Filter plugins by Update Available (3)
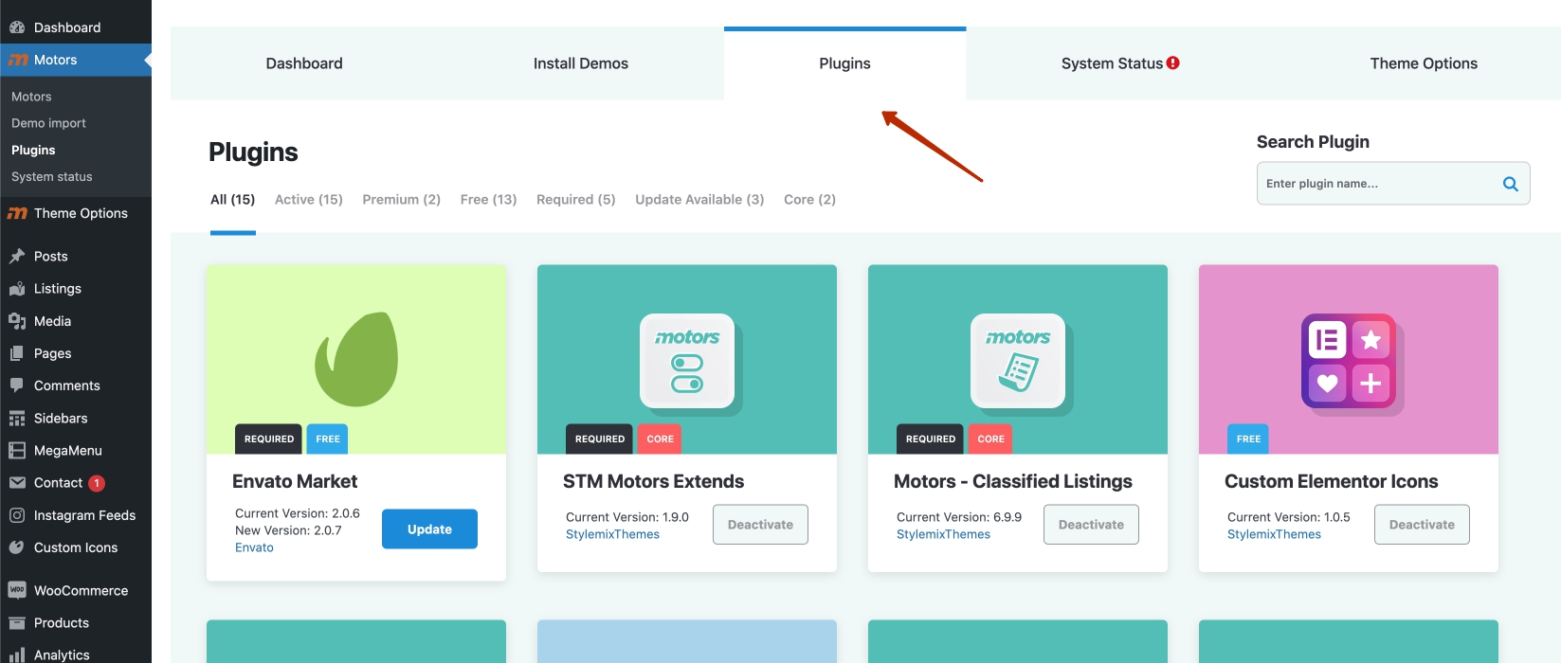 pyautogui.click(x=699, y=200)
